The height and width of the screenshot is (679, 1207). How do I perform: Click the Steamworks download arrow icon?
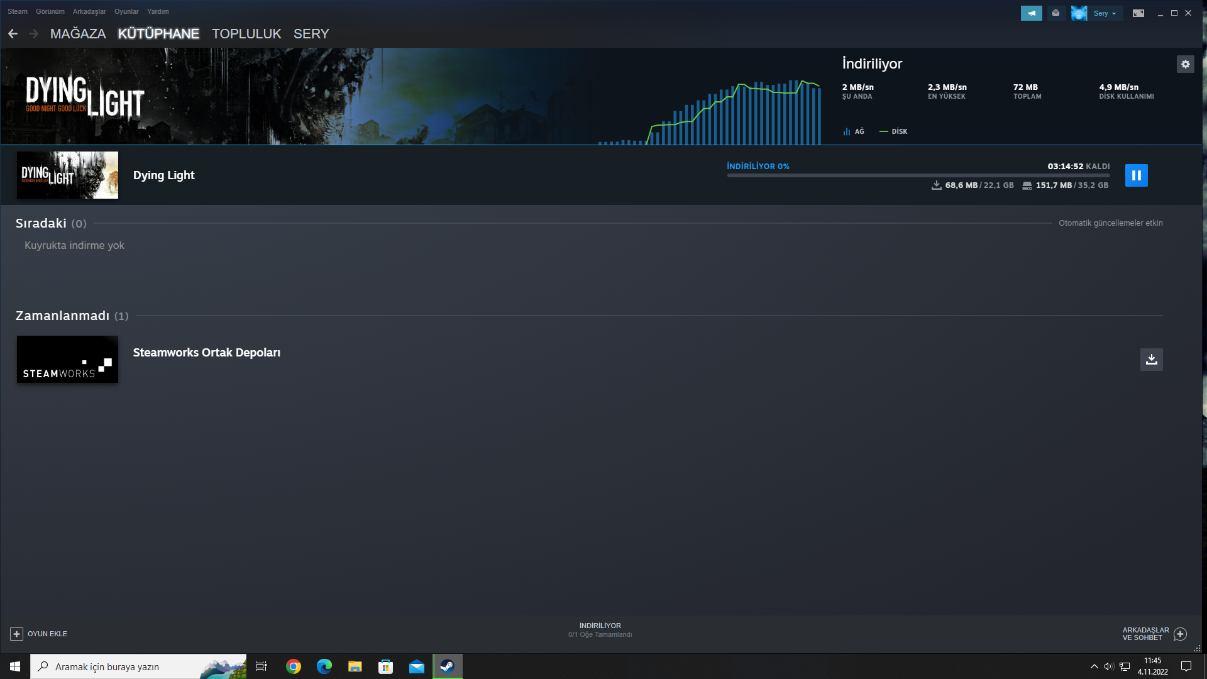1151,360
